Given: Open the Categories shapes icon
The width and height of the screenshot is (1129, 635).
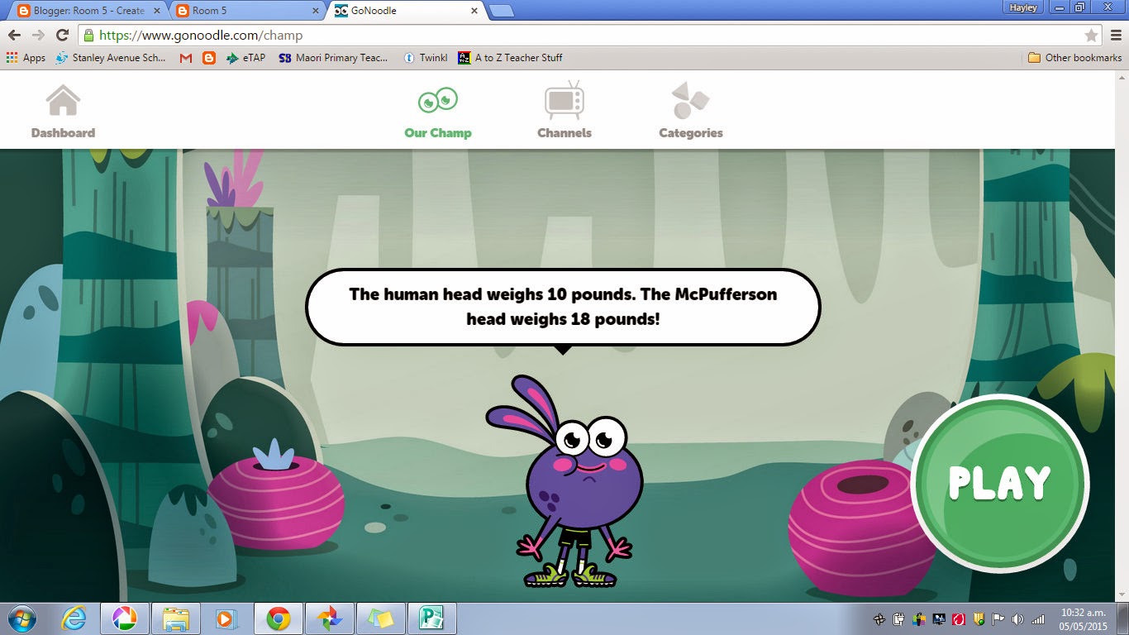Looking at the screenshot, I should (691, 101).
